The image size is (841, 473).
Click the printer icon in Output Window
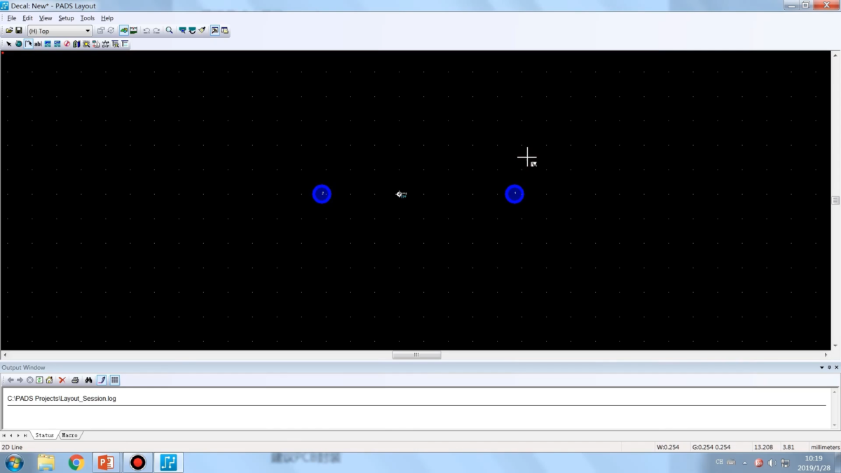point(76,380)
